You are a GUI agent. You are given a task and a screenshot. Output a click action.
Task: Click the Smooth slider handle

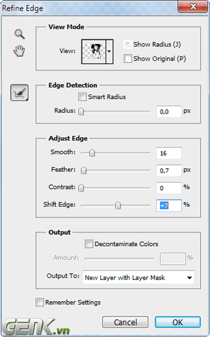[x=92, y=153]
